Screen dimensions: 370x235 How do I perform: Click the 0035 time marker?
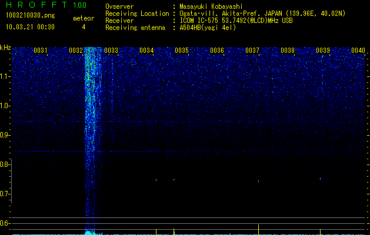(x=182, y=50)
